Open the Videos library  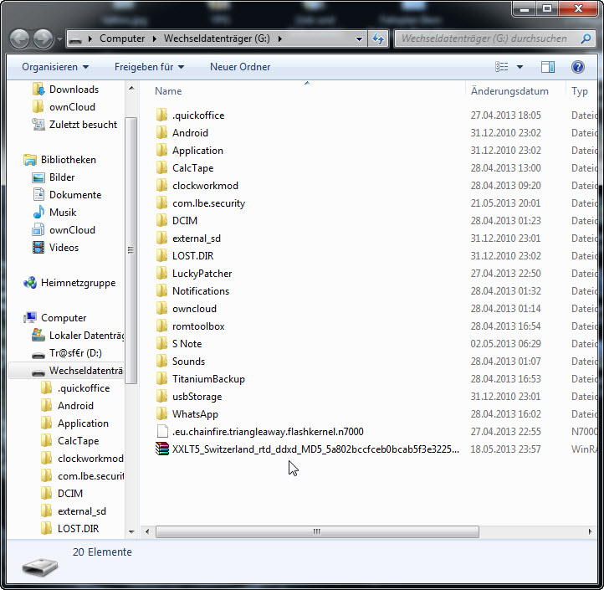[64, 248]
